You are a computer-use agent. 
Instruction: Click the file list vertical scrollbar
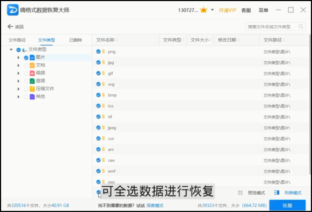(x=310, y=105)
